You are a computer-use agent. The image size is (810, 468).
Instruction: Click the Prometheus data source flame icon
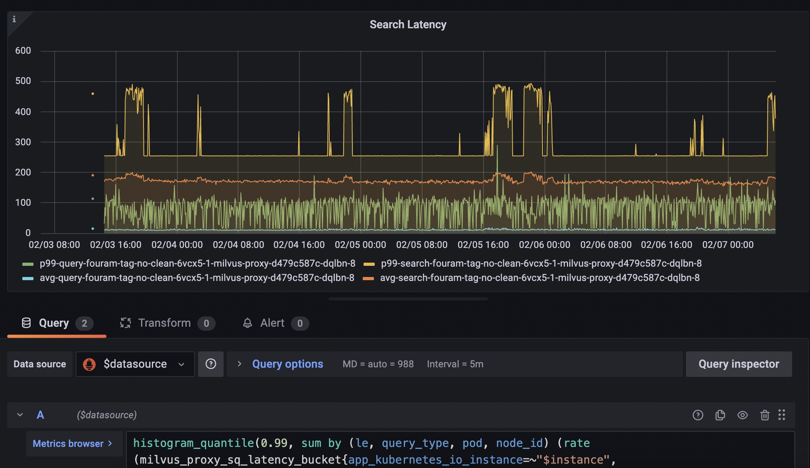point(90,364)
